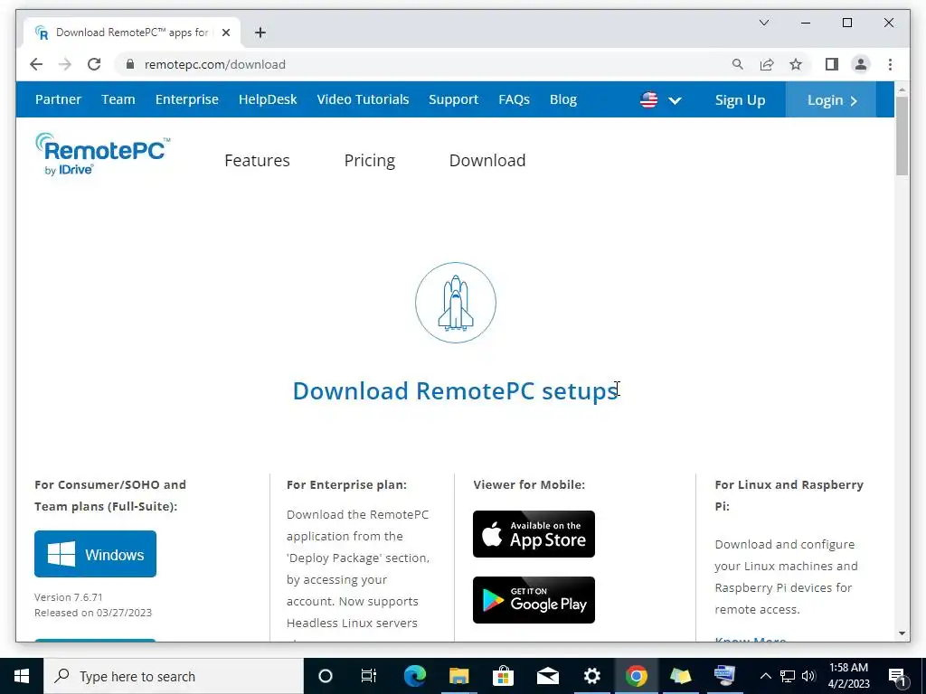Open the Blog link
926x694 pixels.
tap(562, 99)
